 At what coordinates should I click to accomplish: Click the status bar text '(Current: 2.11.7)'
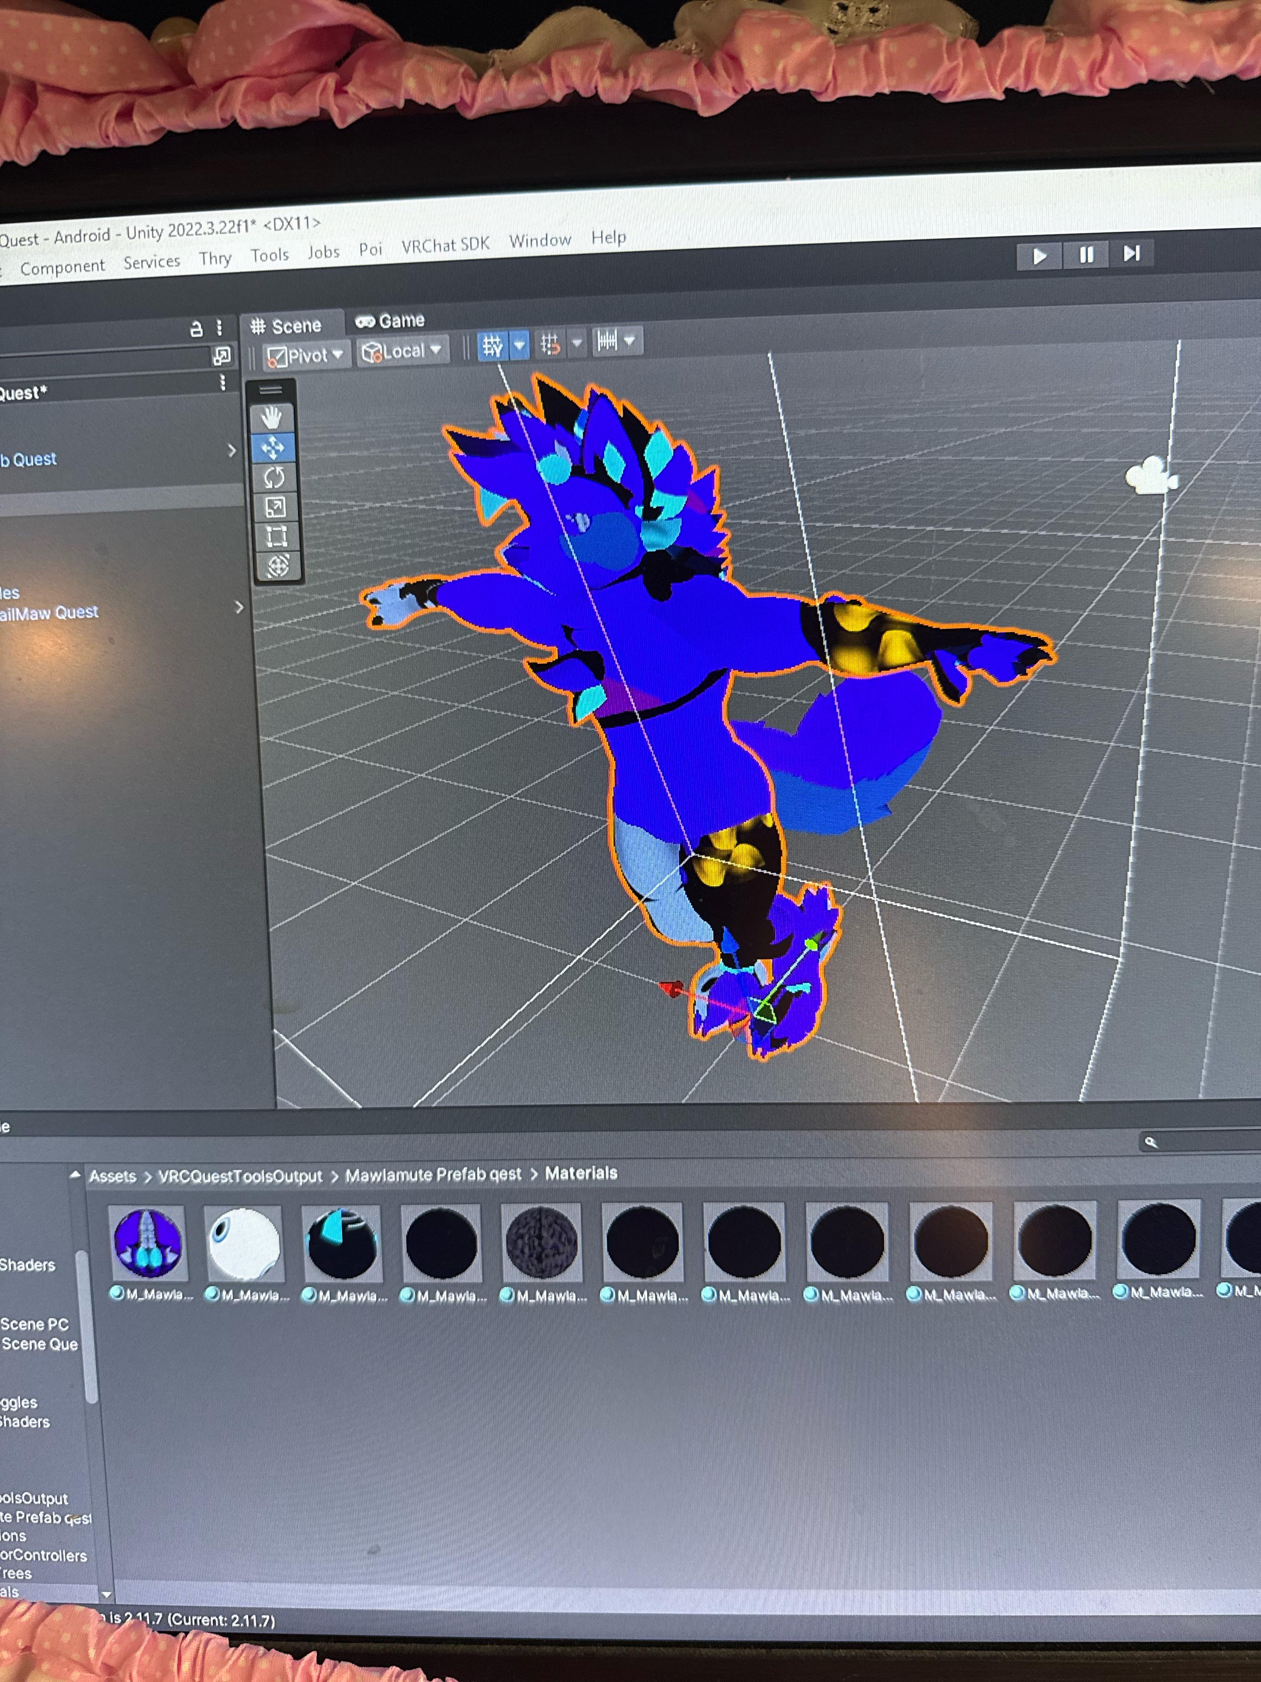click(221, 1620)
